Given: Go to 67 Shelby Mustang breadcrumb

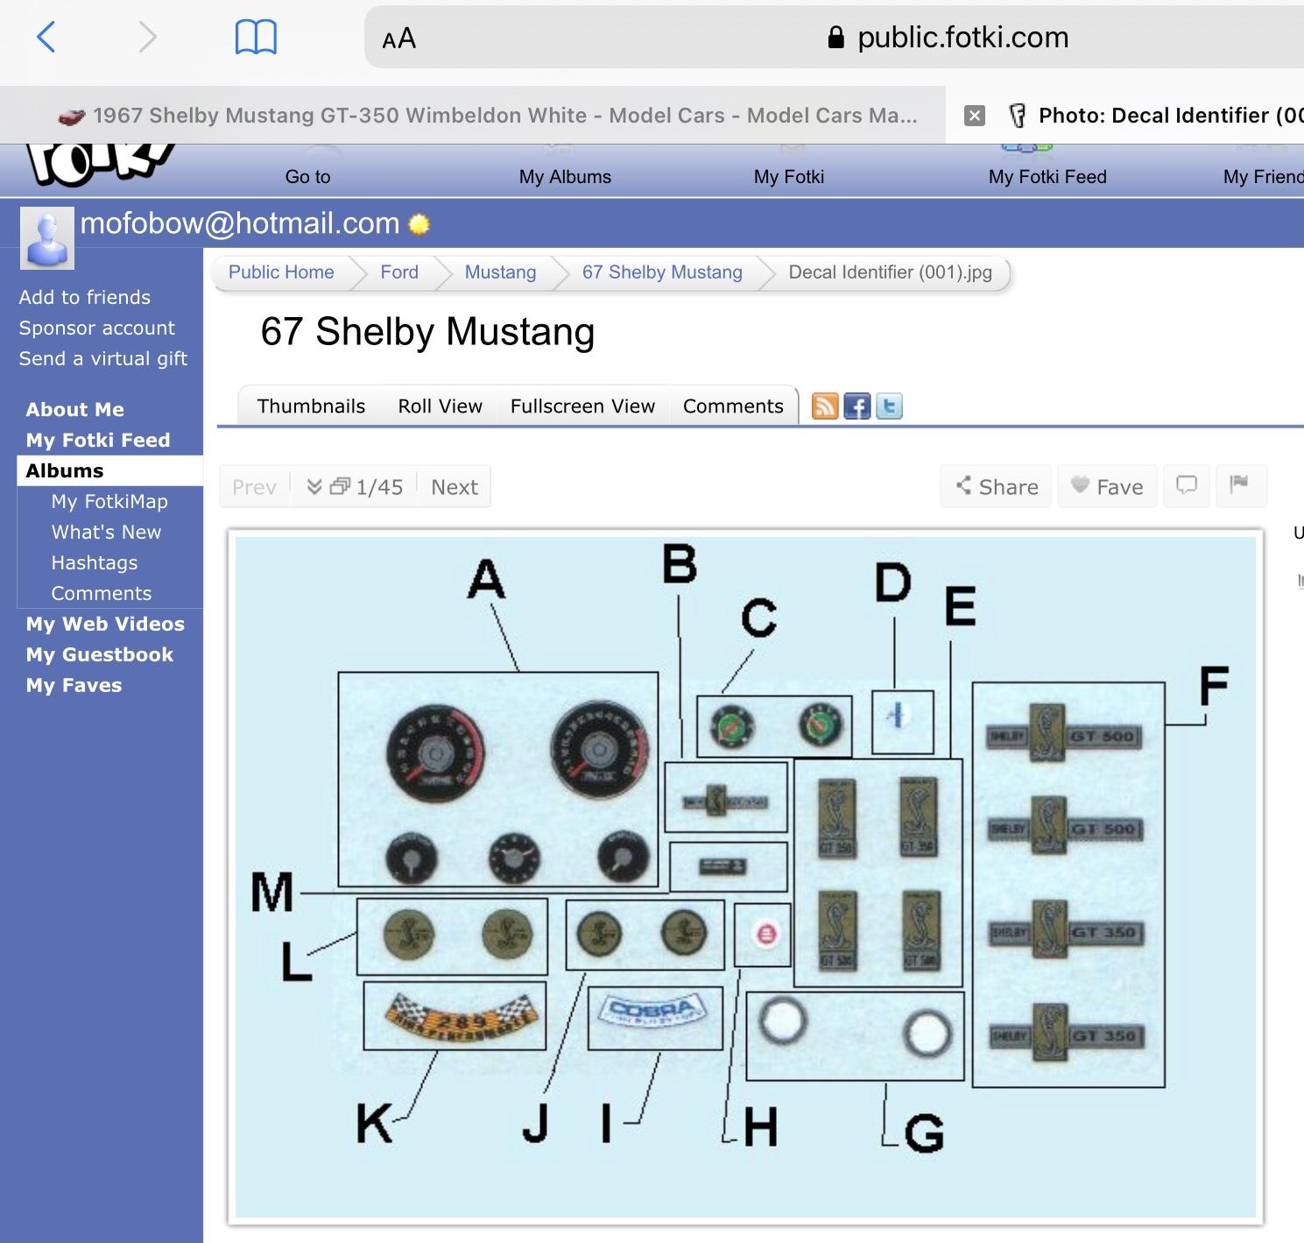Looking at the screenshot, I should point(662,272).
